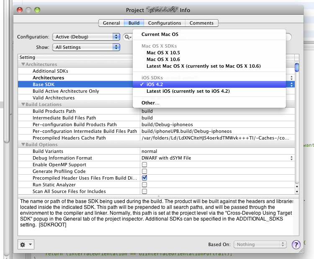Open the Comments tab
The width and height of the screenshot is (314, 259).
(201, 23)
